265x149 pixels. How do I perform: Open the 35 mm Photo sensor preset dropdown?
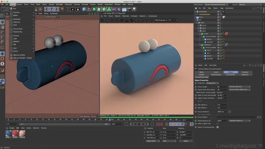[239, 90]
